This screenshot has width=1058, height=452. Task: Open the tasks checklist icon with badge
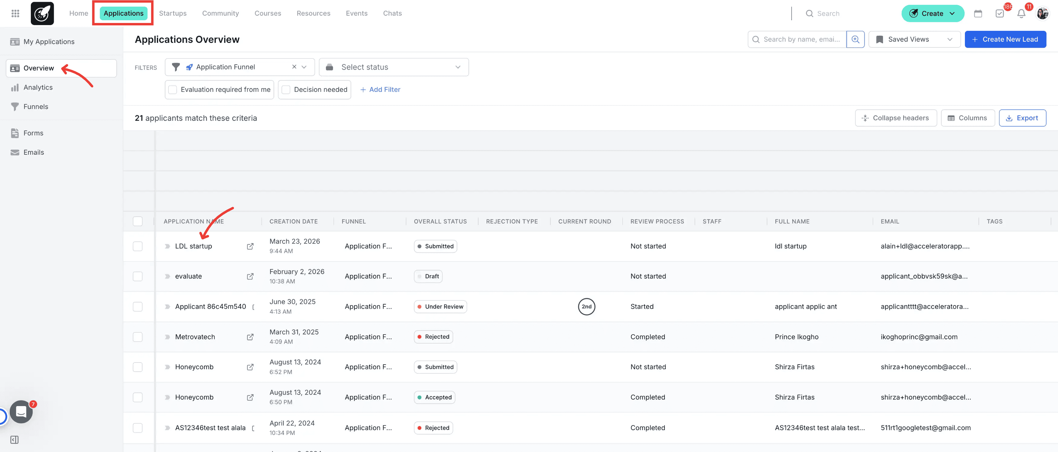click(1000, 14)
